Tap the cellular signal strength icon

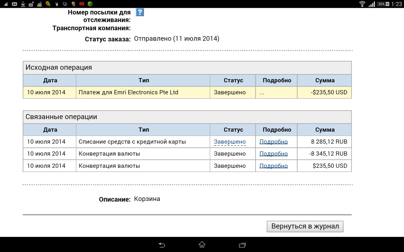point(372,4)
